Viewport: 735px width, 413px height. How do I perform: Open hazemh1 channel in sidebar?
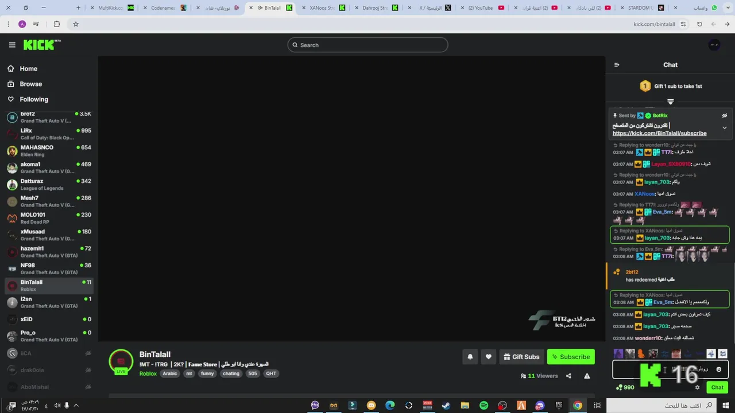pyautogui.click(x=49, y=252)
